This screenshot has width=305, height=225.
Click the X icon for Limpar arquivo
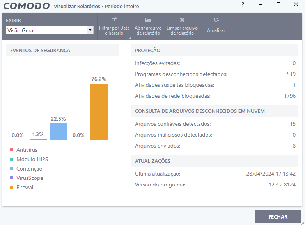182,20
